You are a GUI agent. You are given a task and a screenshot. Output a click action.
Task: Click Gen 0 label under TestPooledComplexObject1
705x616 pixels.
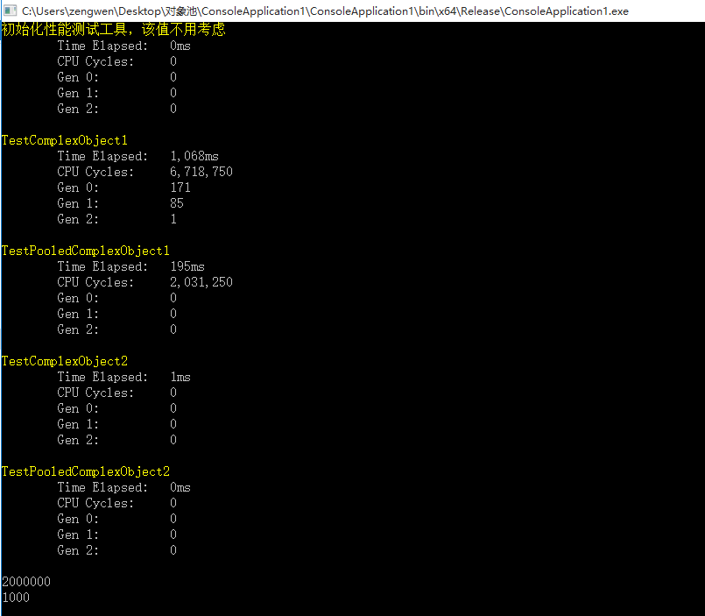tap(78, 298)
